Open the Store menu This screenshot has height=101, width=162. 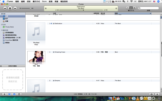pos(44,2)
